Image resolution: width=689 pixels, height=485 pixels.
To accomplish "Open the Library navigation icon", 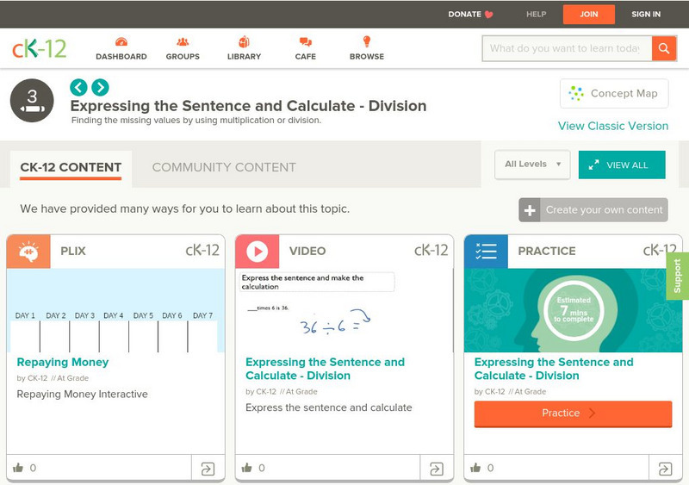I will point(244,42).
